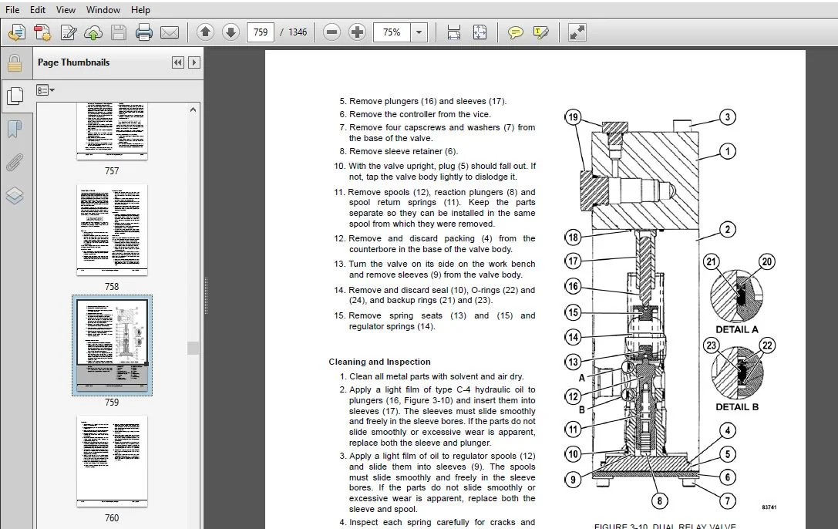Click the total page count 1346
This screenshot has height=529, width=838.
pyautogui.click(x=298, y=32)
